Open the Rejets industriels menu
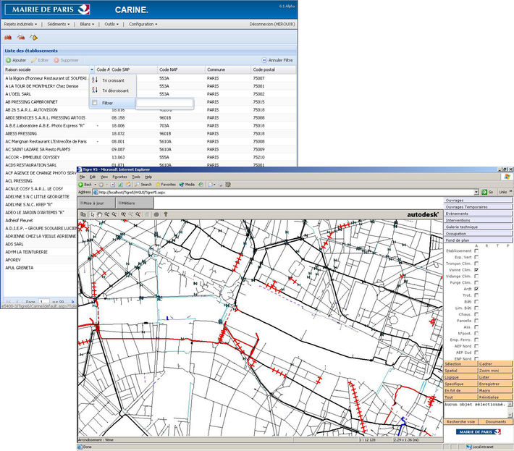514x451 pixels. 20,25
